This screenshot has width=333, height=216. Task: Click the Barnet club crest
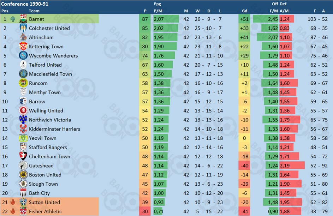[x=23, y=19]
